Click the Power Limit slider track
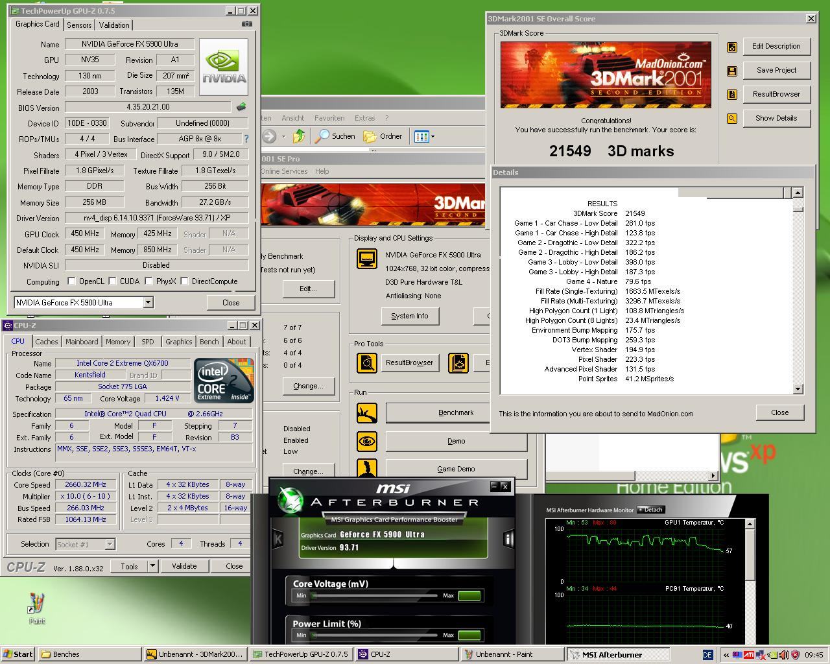830x664 pixels. [375, 635]
